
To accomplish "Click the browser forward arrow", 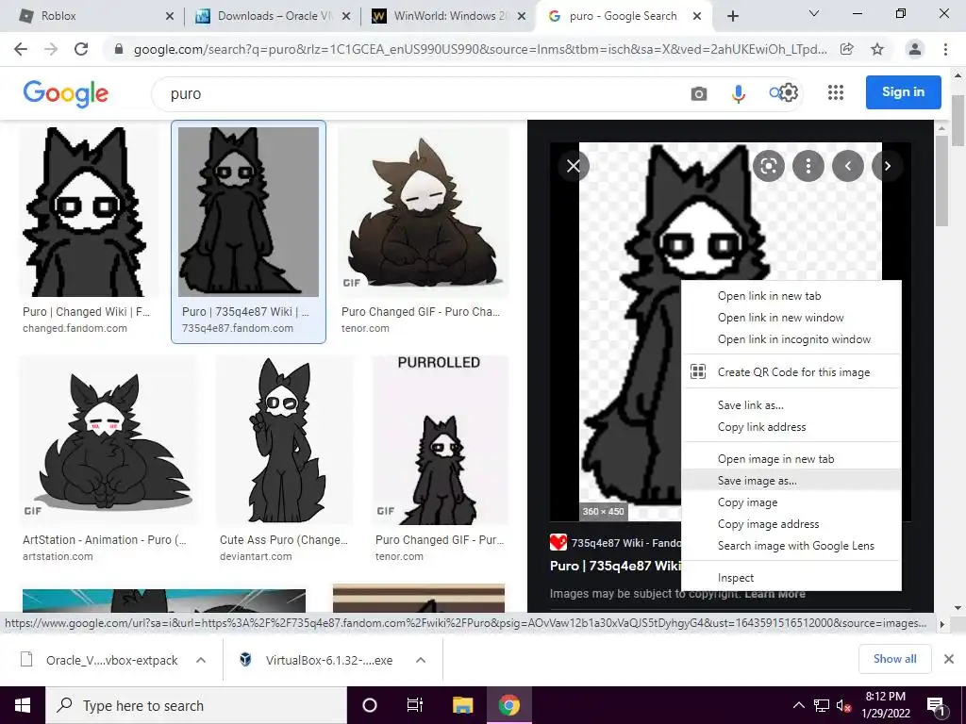I will (51, 49).
